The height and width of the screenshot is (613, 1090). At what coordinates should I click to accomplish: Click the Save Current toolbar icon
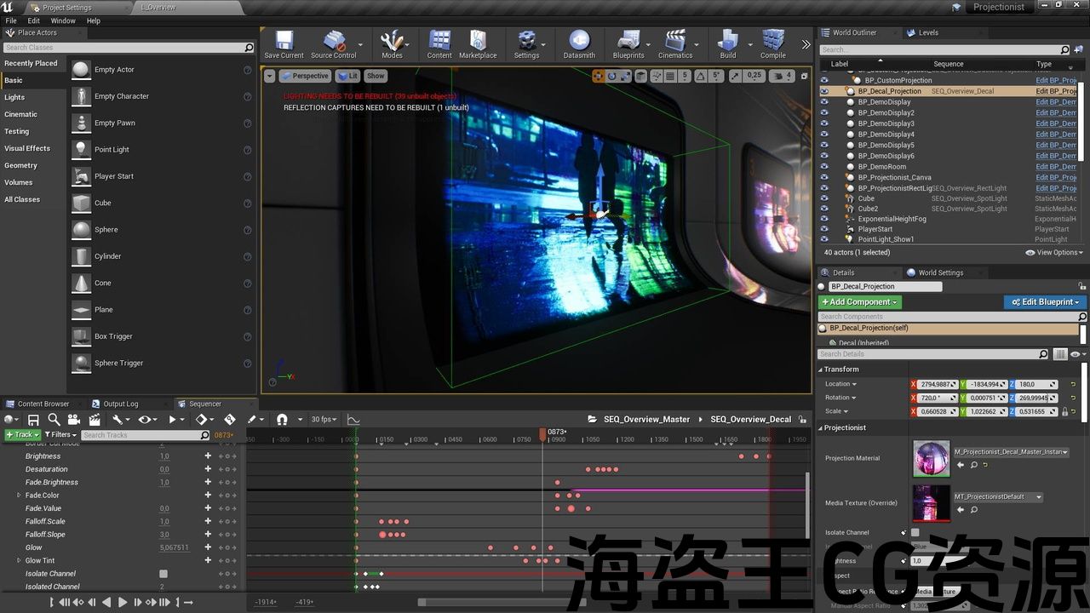tap(284, 43)
